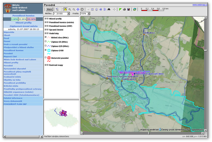
Task: Click the map vertical scrollbar down arrow
Action: (205, 130)
